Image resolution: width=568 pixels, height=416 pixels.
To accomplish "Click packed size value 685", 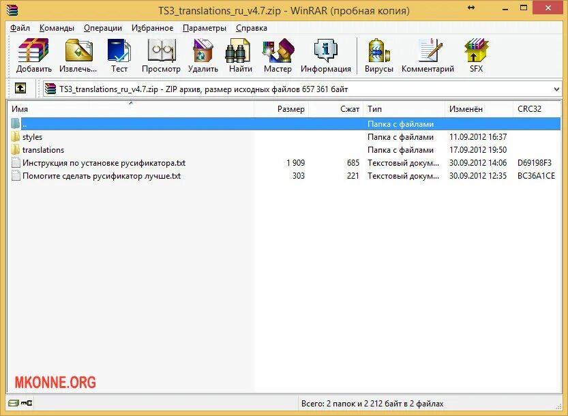I will (353, 163).
